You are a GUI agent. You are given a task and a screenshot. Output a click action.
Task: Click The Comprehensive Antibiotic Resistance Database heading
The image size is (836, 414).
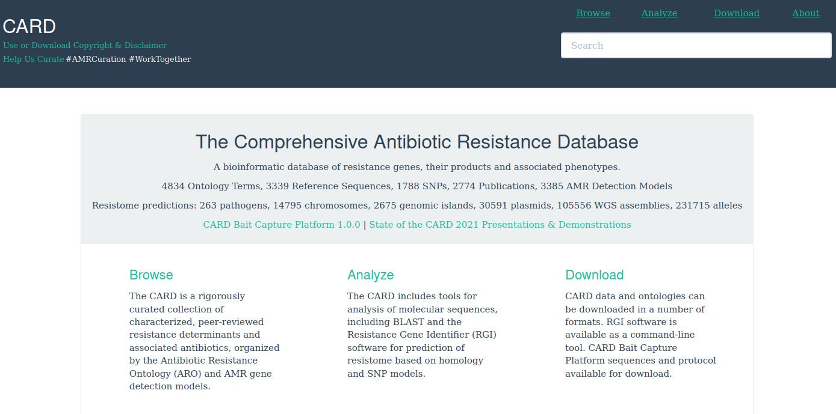[416, 142]
